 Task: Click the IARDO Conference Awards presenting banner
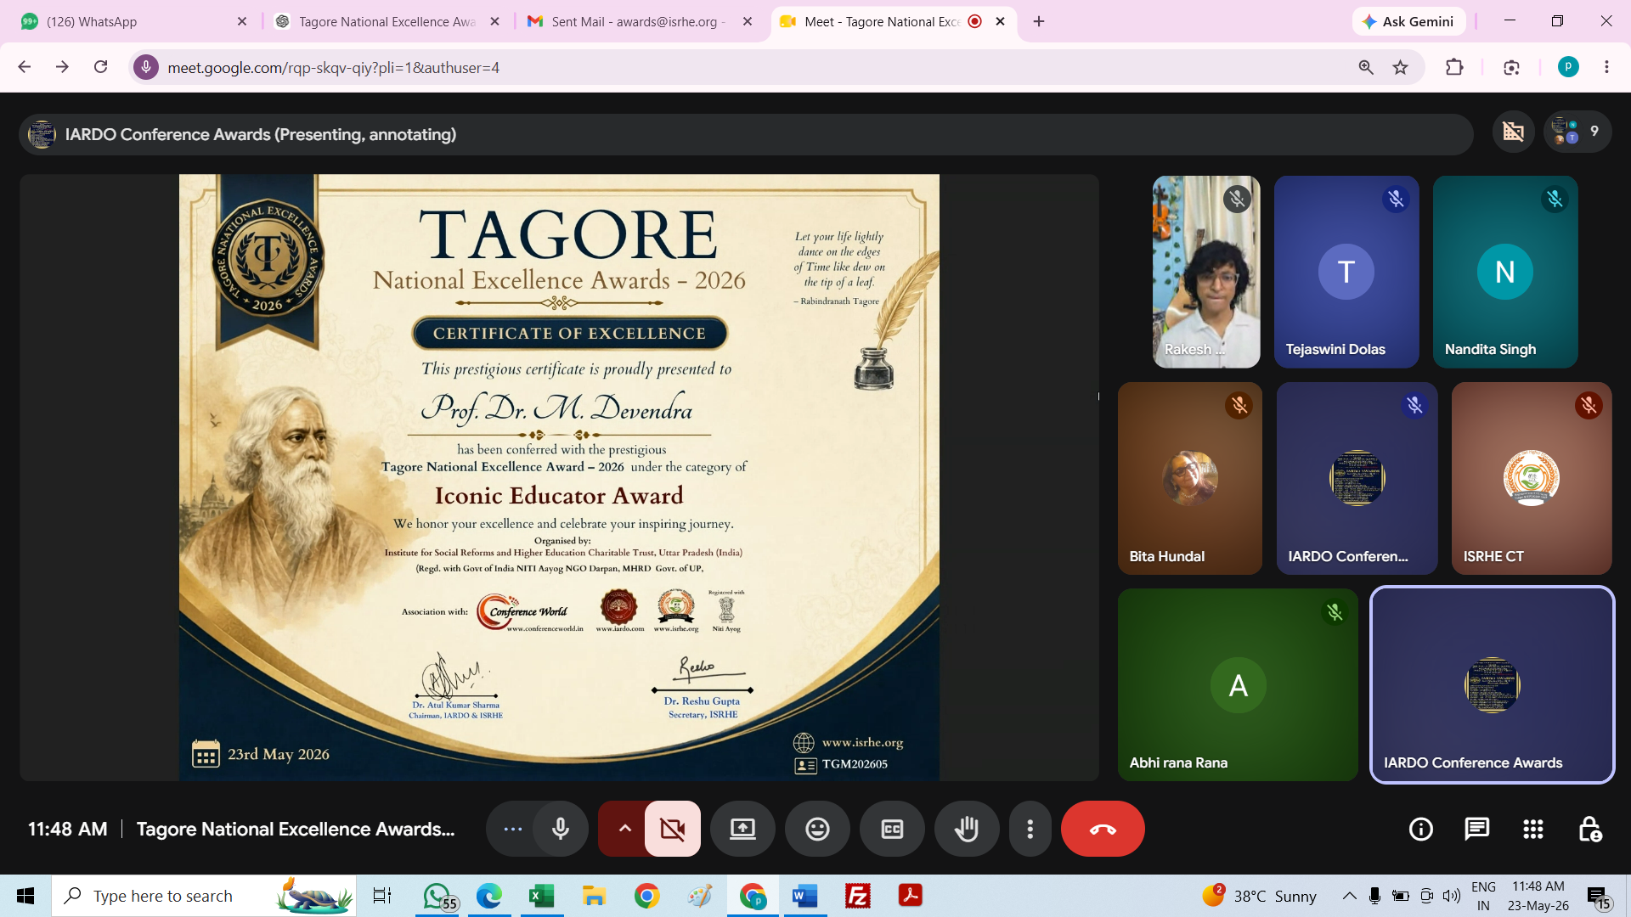[x=746, y=134]
